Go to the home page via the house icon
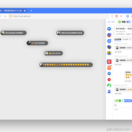The width and height of the screenshot is (132, 132). [5, 16]
